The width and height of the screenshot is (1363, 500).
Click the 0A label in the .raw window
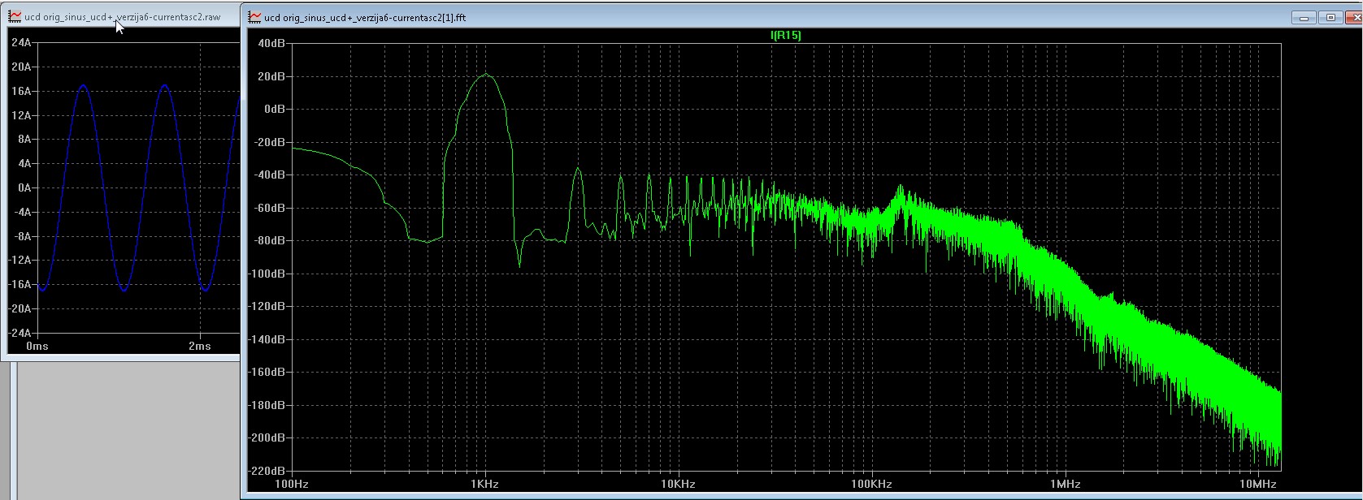[x=24, y=187]
